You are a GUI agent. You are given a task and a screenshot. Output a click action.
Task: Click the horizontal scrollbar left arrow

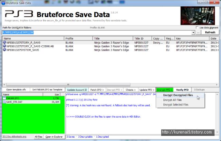pyautogui.click(x=4, y=84)
